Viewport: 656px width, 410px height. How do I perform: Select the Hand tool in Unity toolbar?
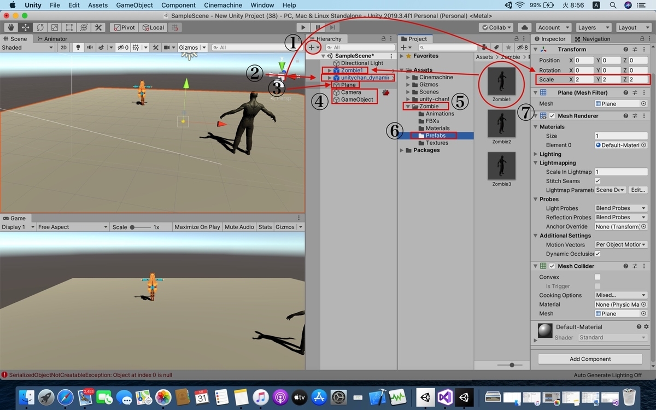click(10, 27)
